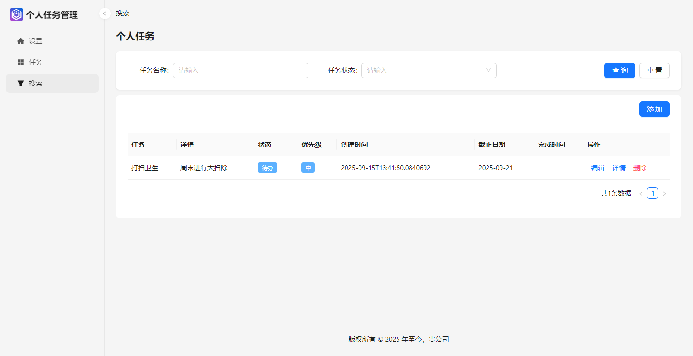Click the 任务名称 input field
The width and height of the screenshot is (693, 356).
241,70
